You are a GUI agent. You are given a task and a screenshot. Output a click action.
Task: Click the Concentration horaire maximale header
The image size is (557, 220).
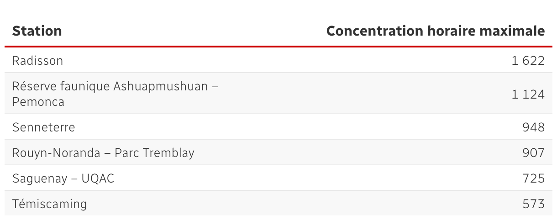[x=436, y=31]
